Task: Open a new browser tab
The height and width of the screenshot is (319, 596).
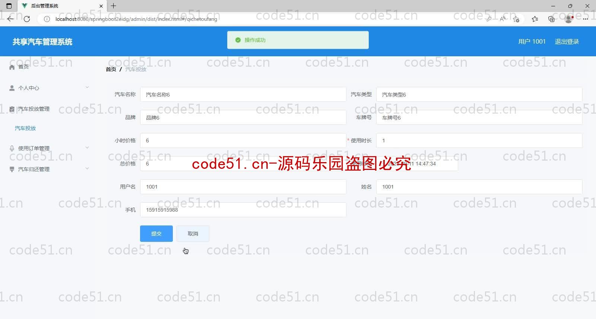Action: (x=114, y=6)
